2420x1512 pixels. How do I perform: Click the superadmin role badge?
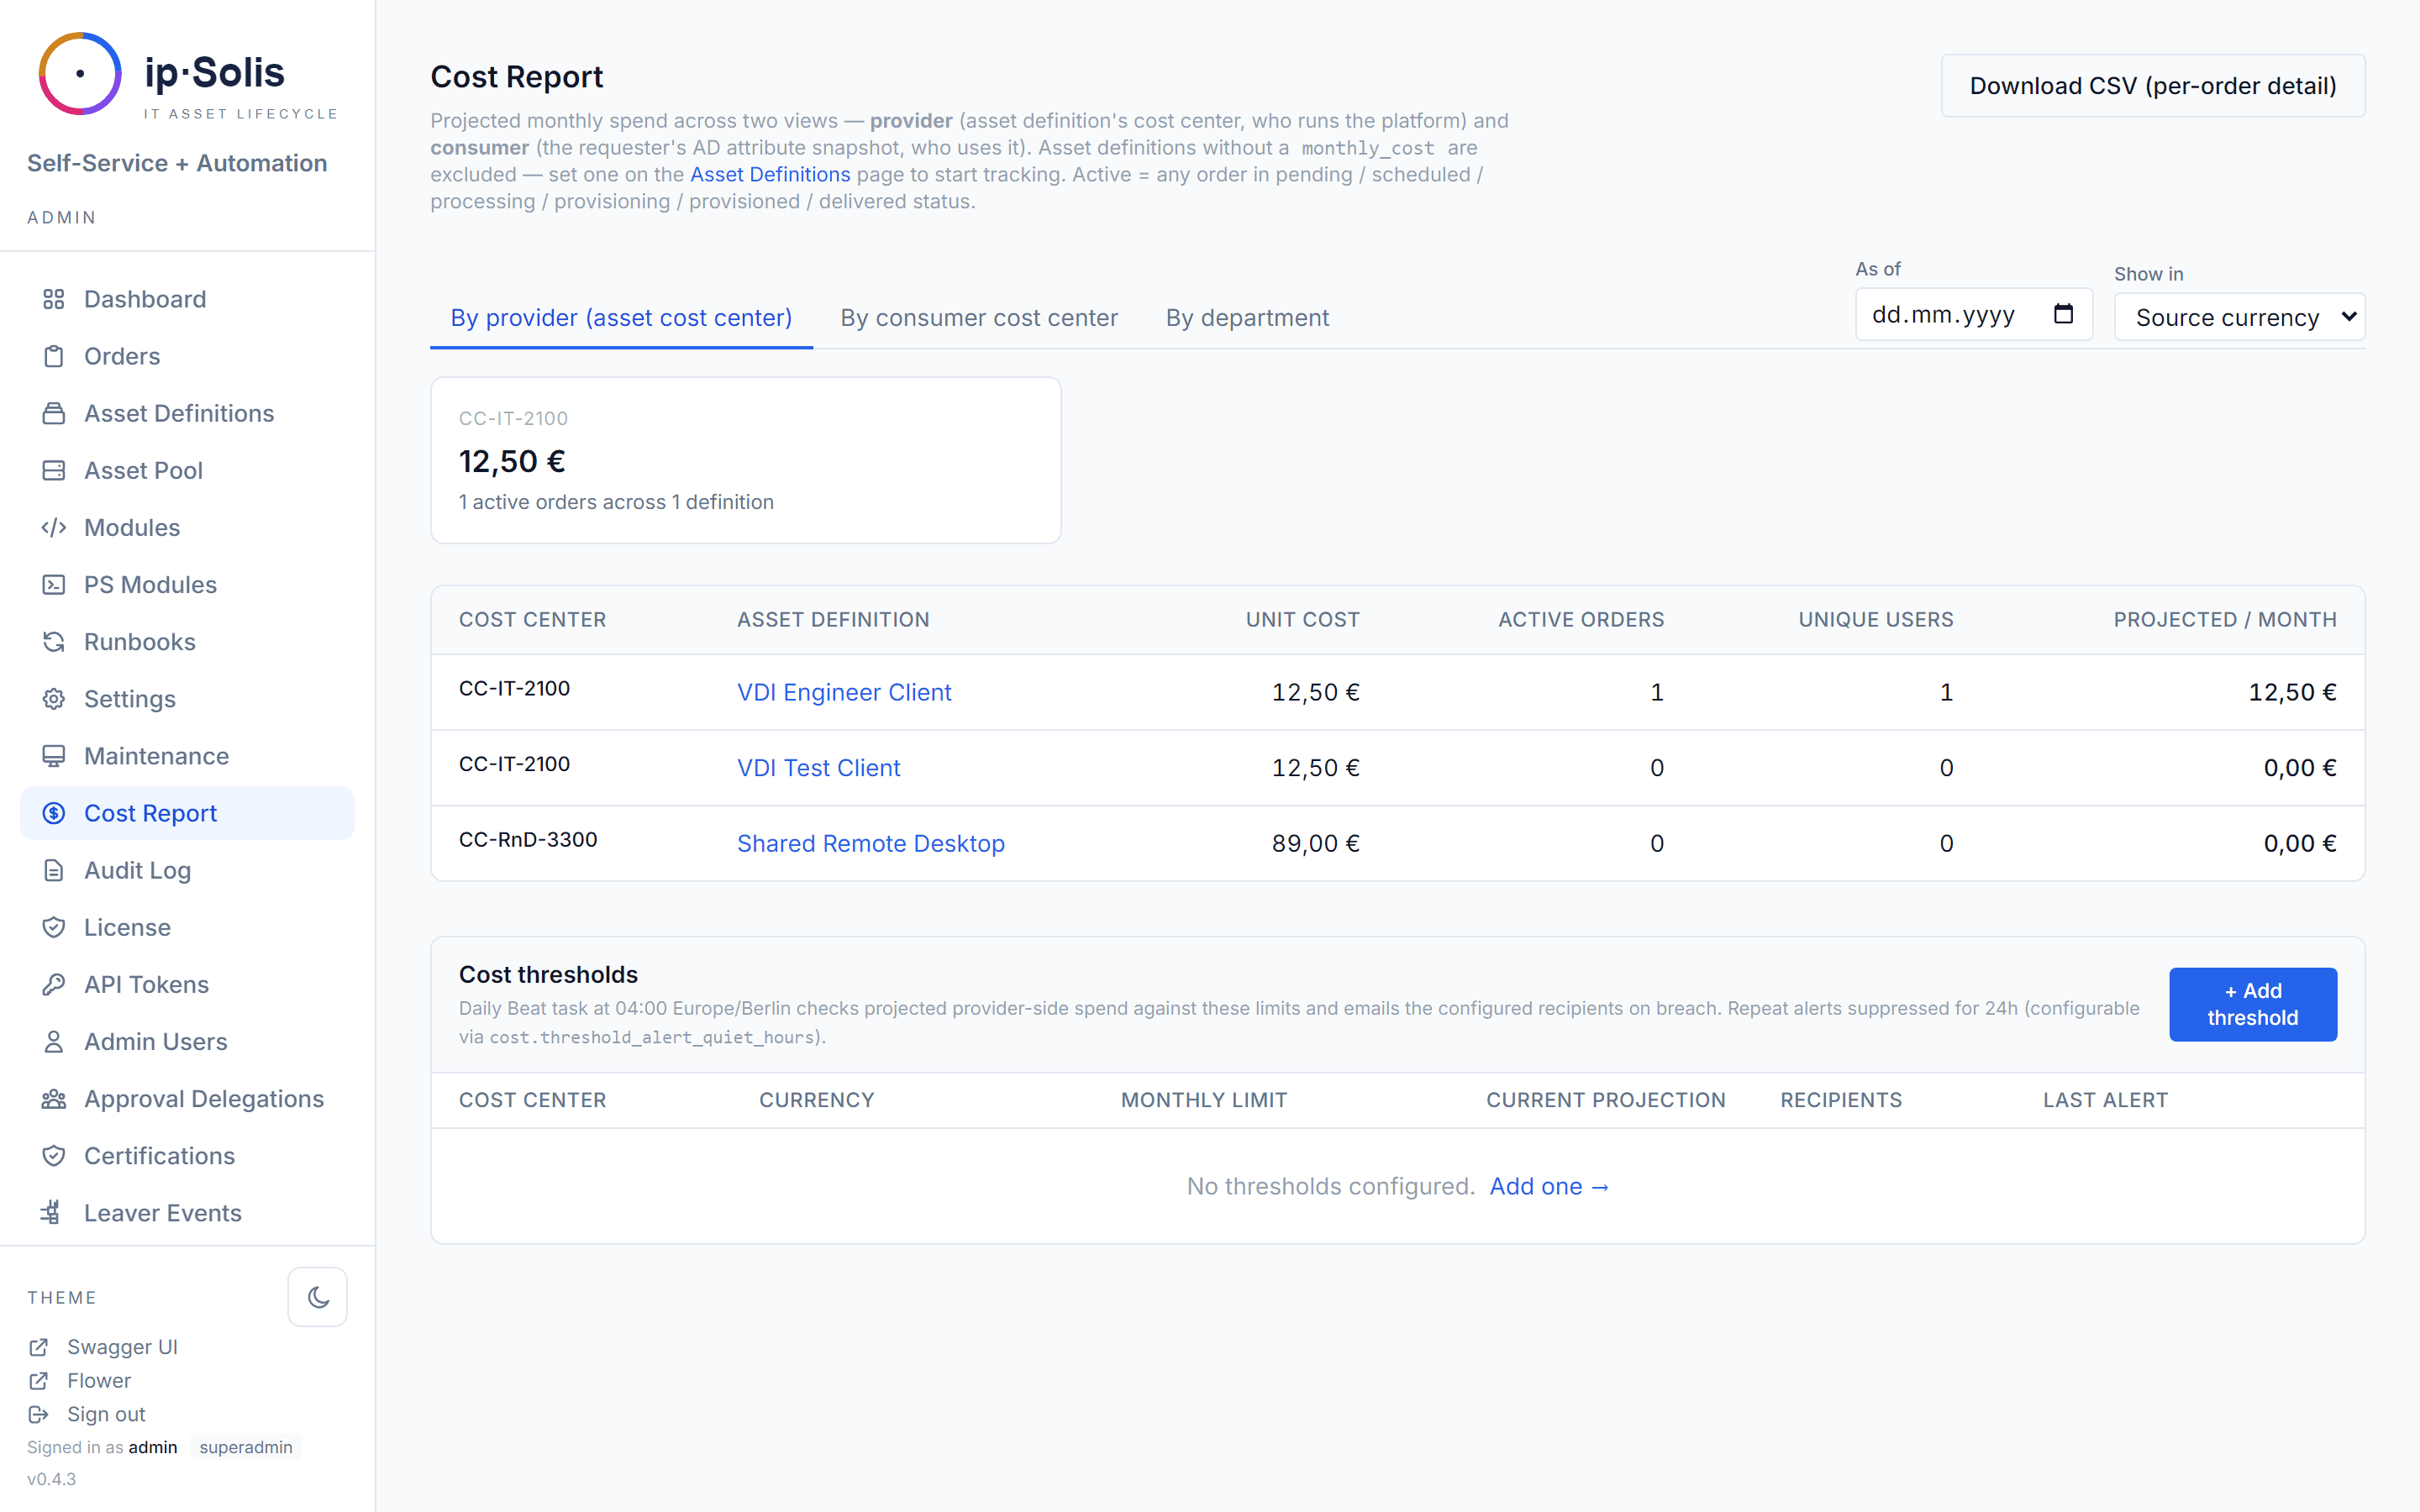[x=246, y=1447]
